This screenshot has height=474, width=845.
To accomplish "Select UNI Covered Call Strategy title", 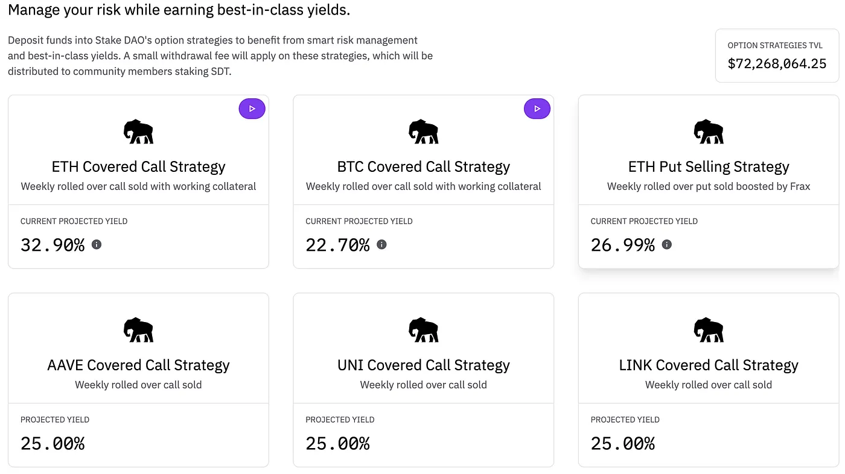I will [423, 365].
